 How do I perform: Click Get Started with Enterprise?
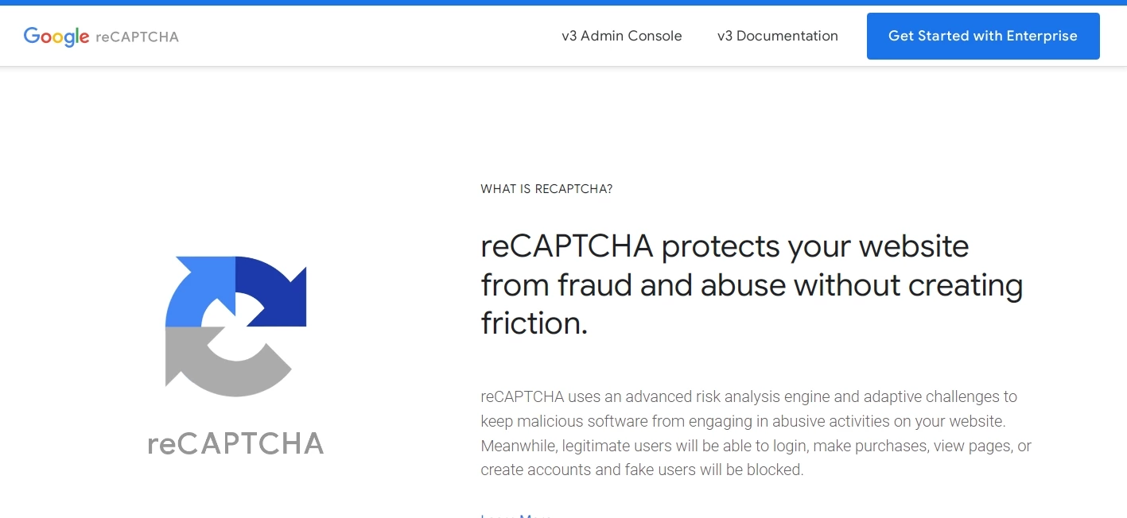tap(982, 36)
